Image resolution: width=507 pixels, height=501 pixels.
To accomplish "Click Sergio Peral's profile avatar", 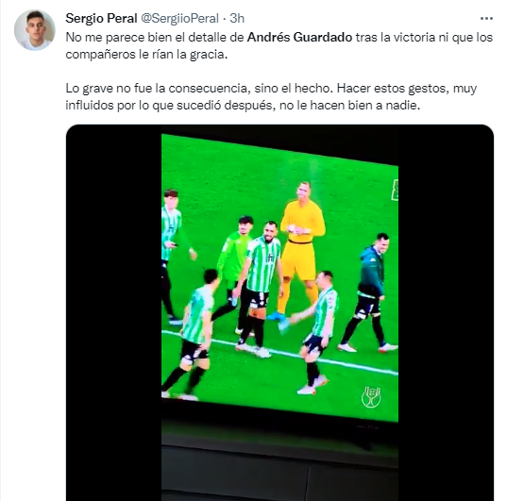I will tap(35, 30).
